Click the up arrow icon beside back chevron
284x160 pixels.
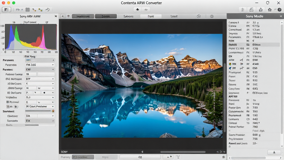click(68, 16)
